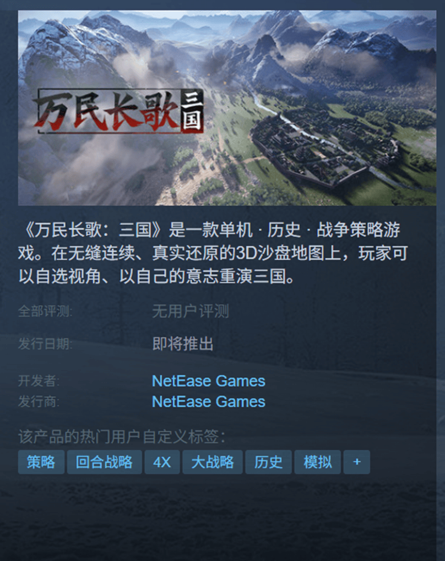This screenshot has width=445, height=561.
Task: Click the 发行商 label
Action: pos(39,401)
